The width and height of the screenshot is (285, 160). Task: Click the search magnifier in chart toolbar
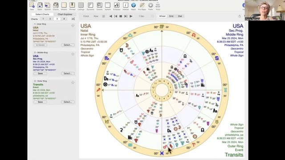[x=152, y=16]
